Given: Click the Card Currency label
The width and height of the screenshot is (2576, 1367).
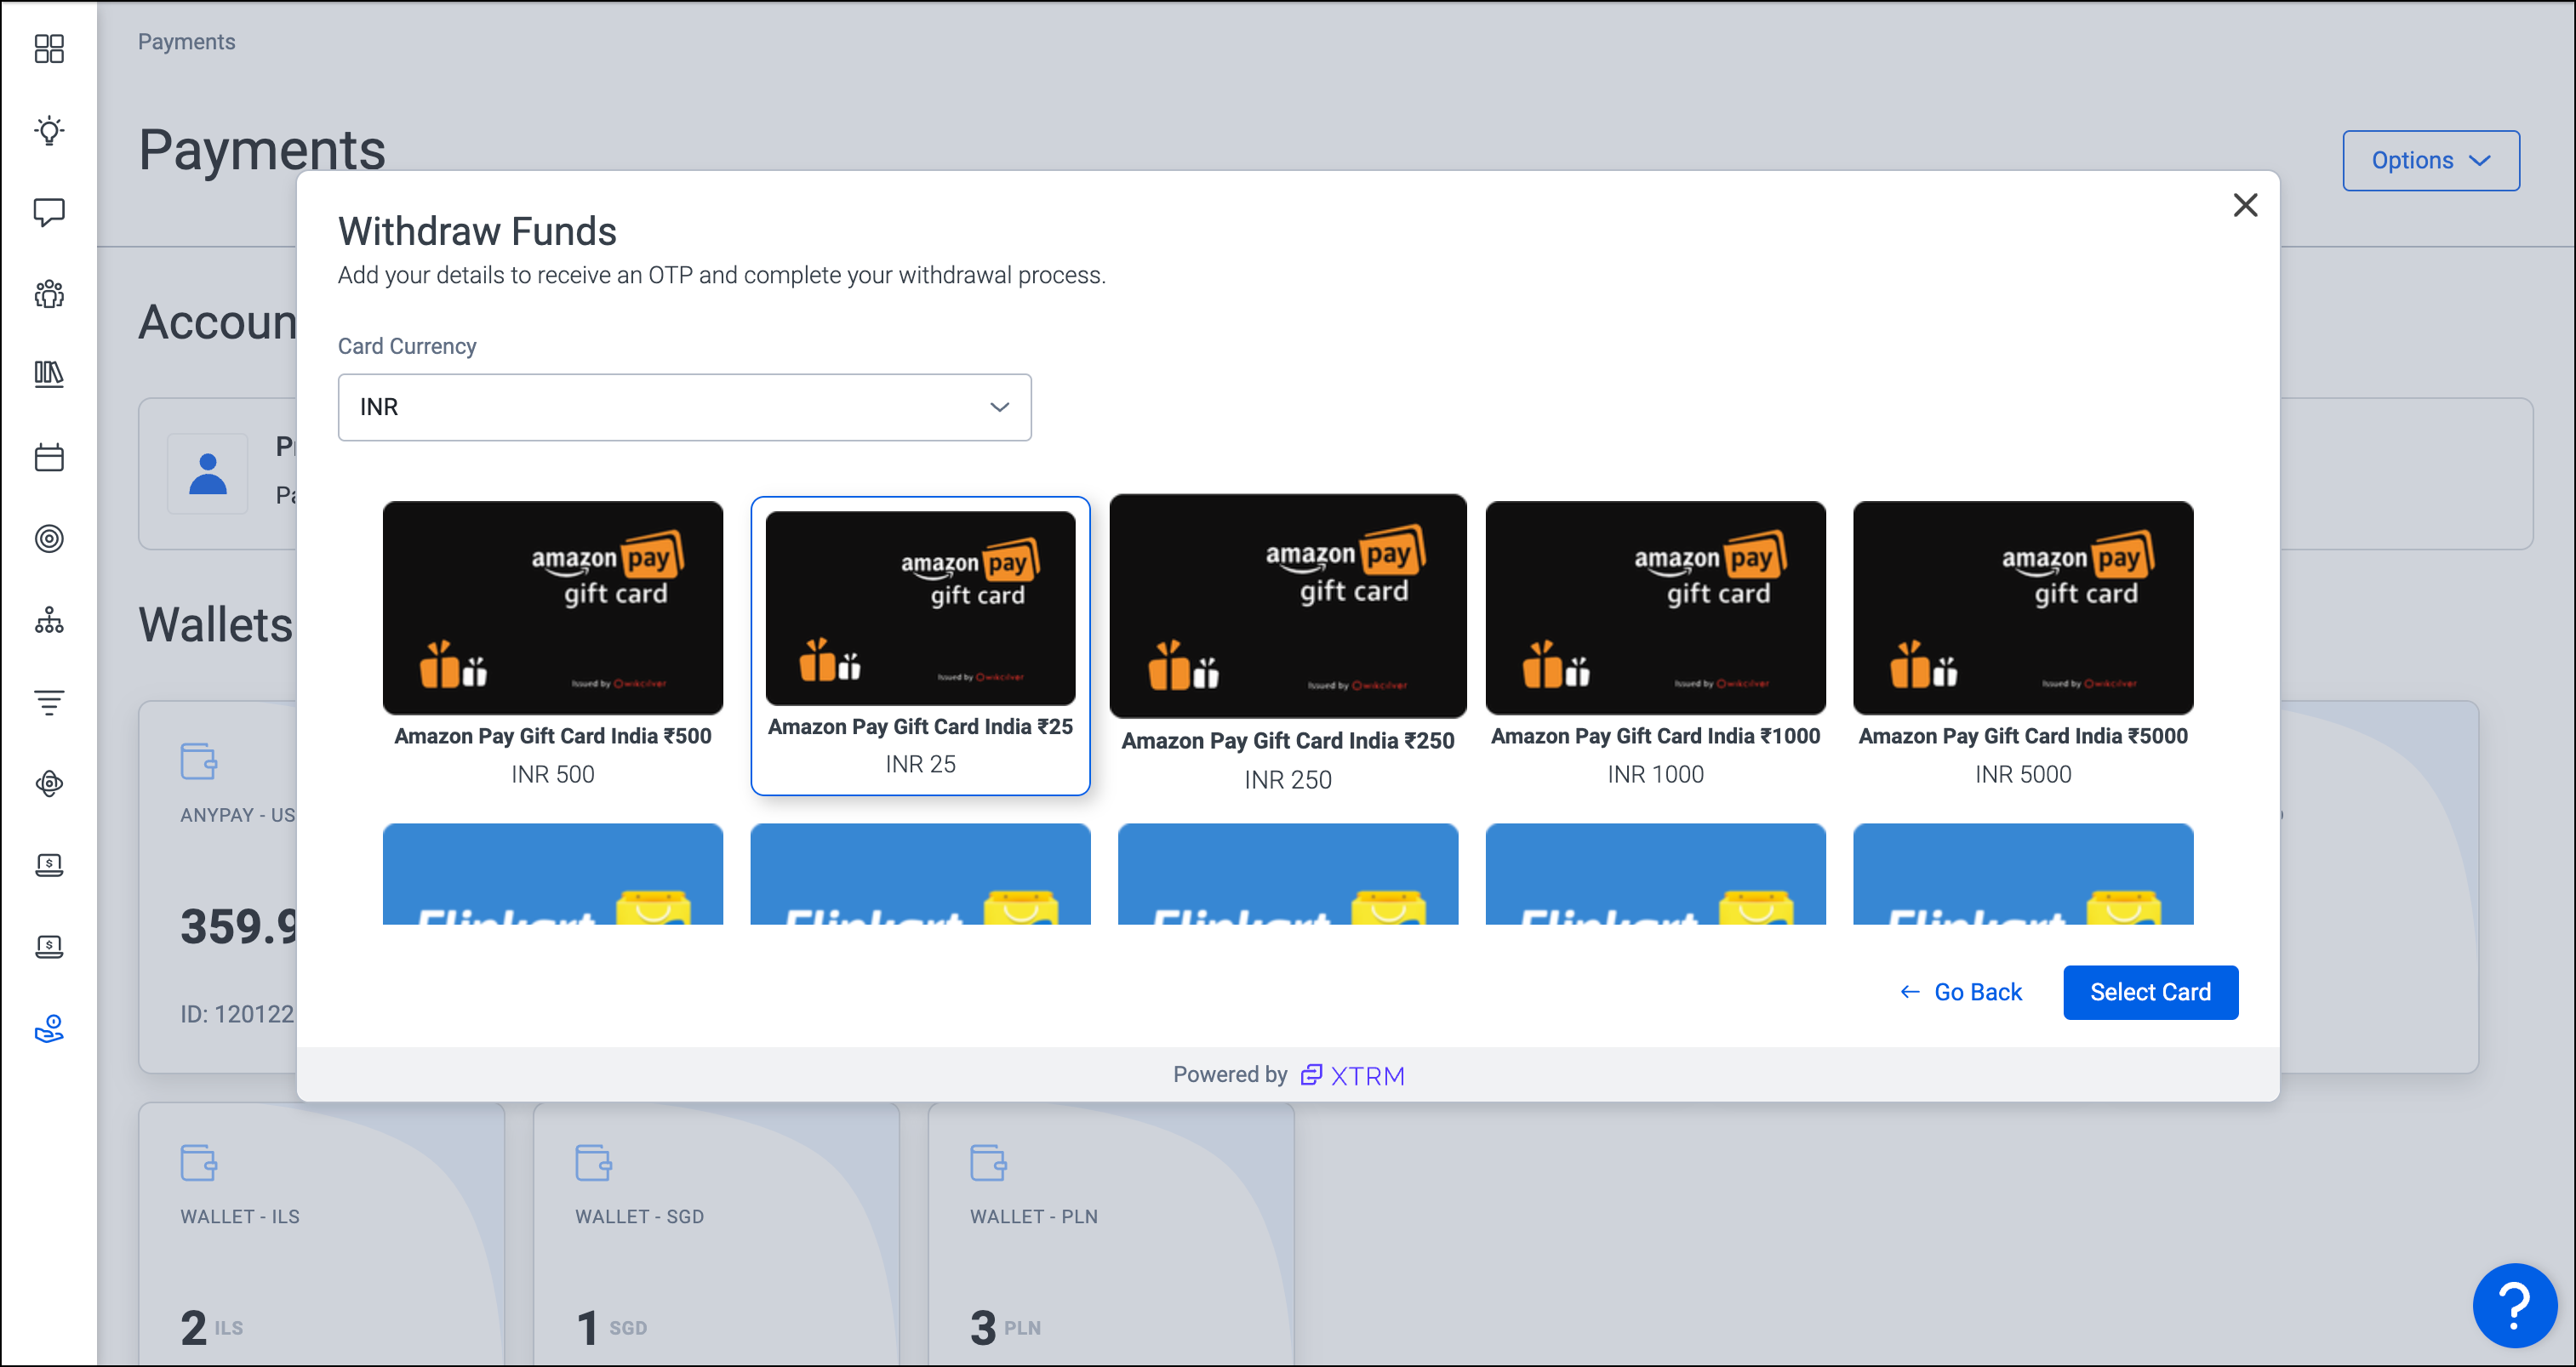Looking at the screenshot, I should pos(407,345).
